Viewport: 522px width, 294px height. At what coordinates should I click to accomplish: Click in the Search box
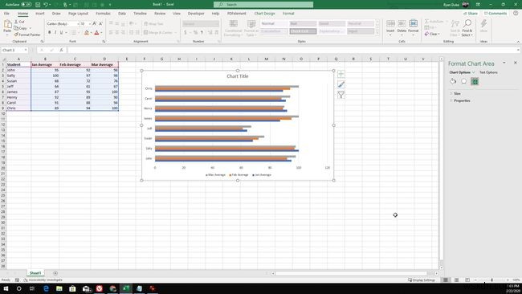[x=263, y=5]
